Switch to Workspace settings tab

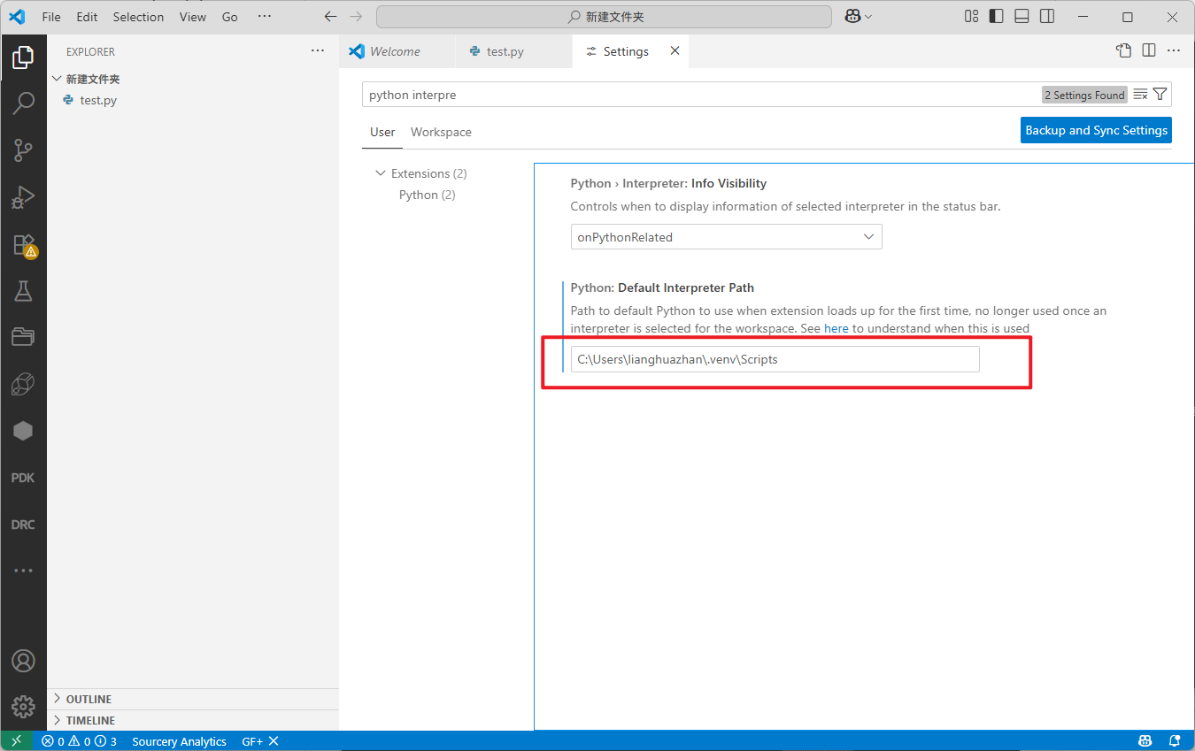[441, 132]
